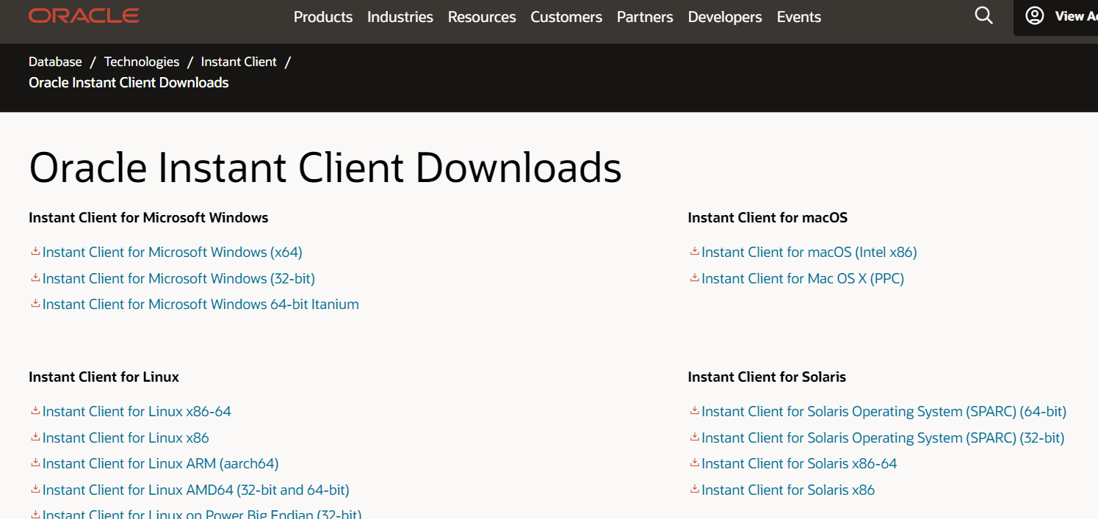The height and width of the screenshot is (519, 1098).
Task: Click download icon beside Windows (x64)
Action: pyautogui.click(x=35, y=252)
